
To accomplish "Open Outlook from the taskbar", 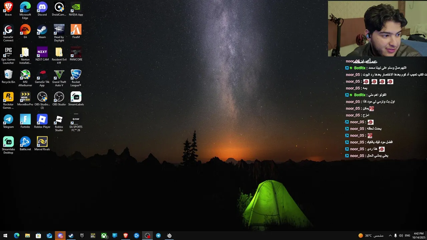I will click(49, 236).
